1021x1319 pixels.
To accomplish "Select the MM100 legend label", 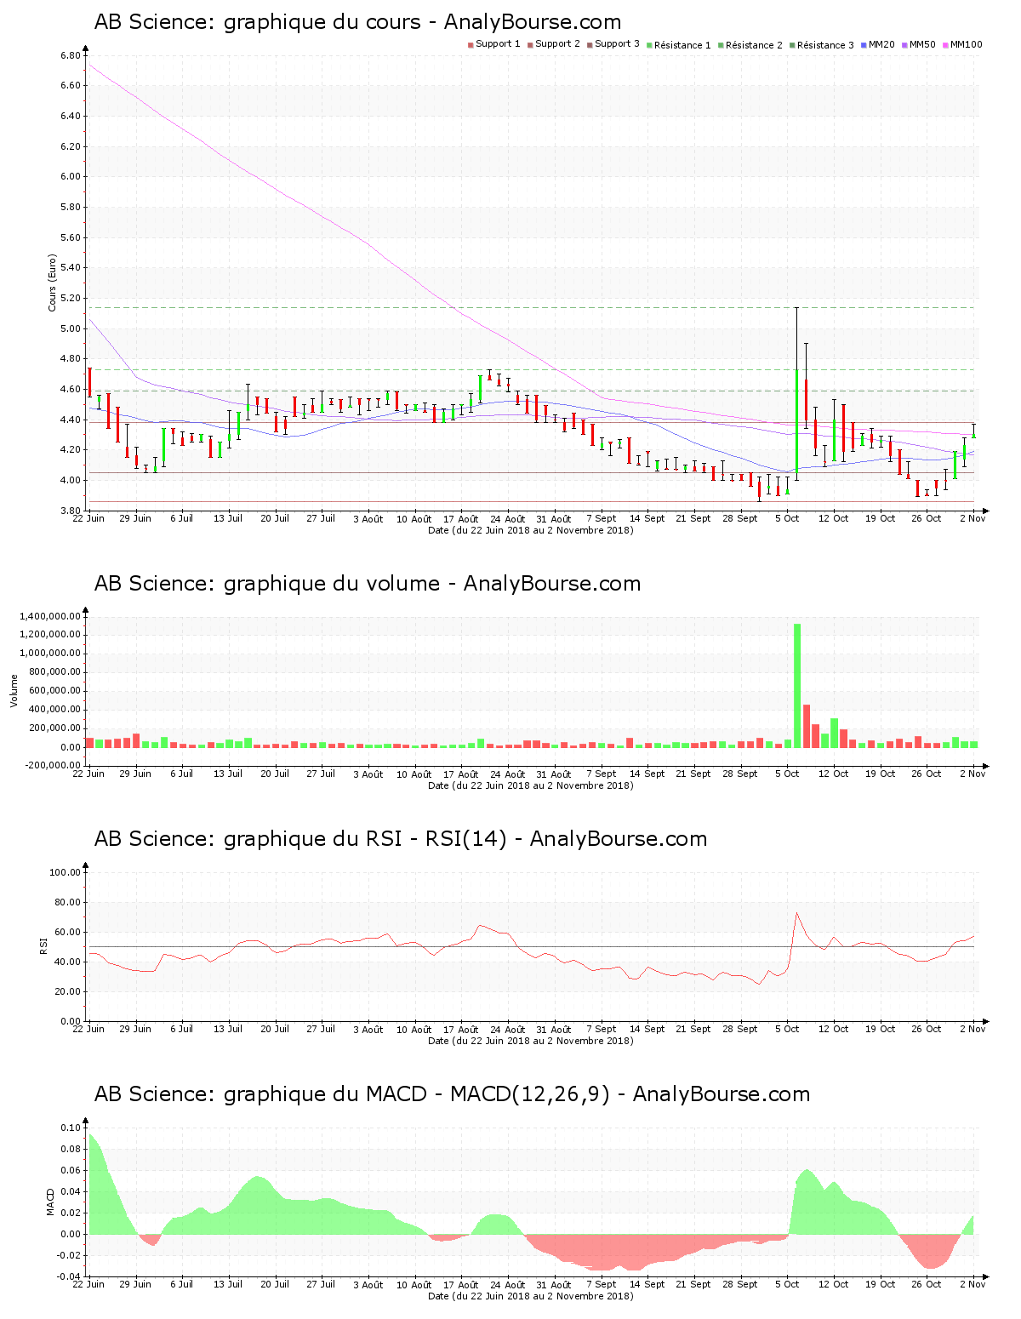I will click(966, 44).
